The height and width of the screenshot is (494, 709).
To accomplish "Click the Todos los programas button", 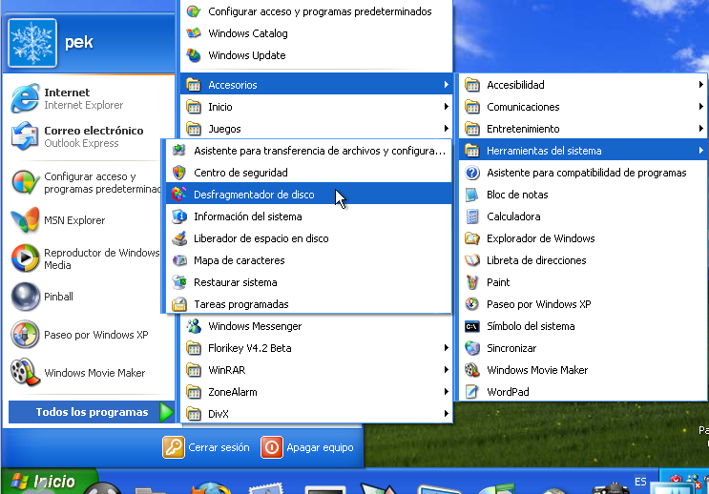I will coord(92,412).
